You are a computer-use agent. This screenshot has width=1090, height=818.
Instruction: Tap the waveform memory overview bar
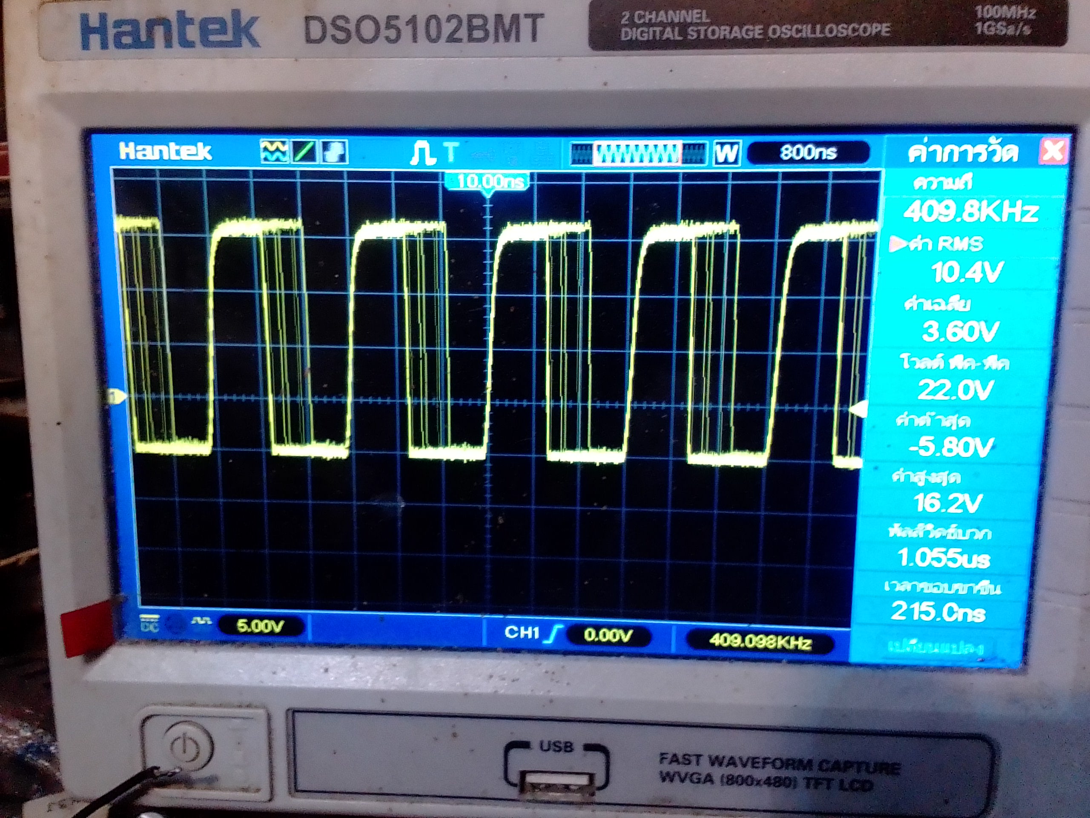[x=639, y=153]
